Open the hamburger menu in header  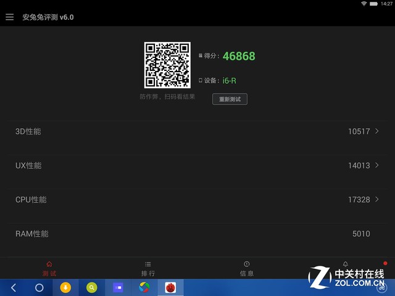(x=9, y=17)
